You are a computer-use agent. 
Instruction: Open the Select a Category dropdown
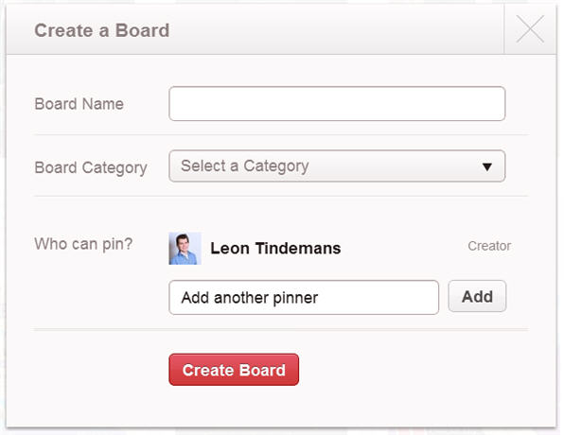[x=337, y=166]
